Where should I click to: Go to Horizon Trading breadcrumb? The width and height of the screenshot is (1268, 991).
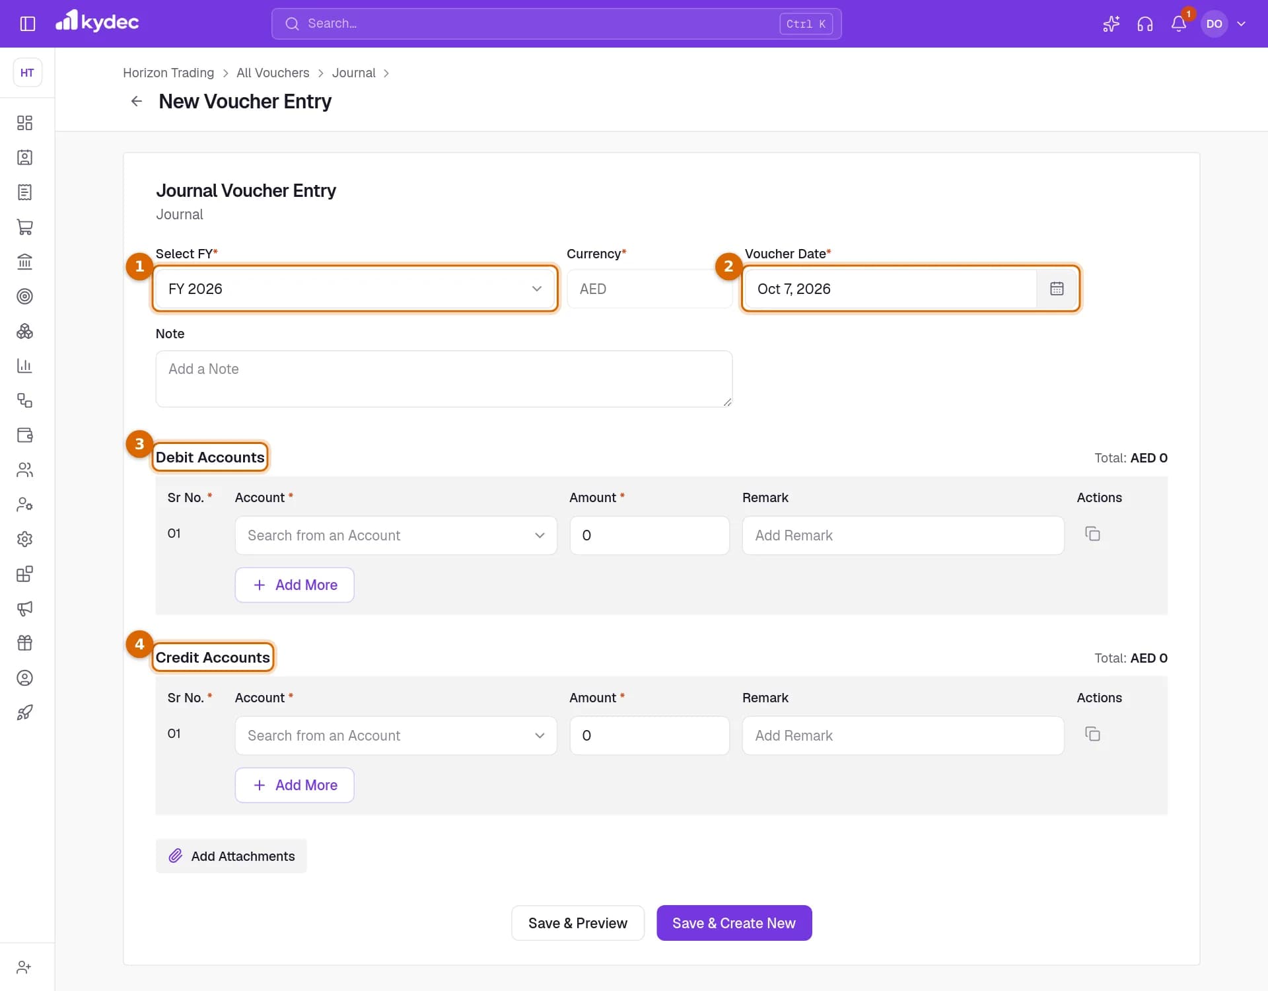point(168,73)
